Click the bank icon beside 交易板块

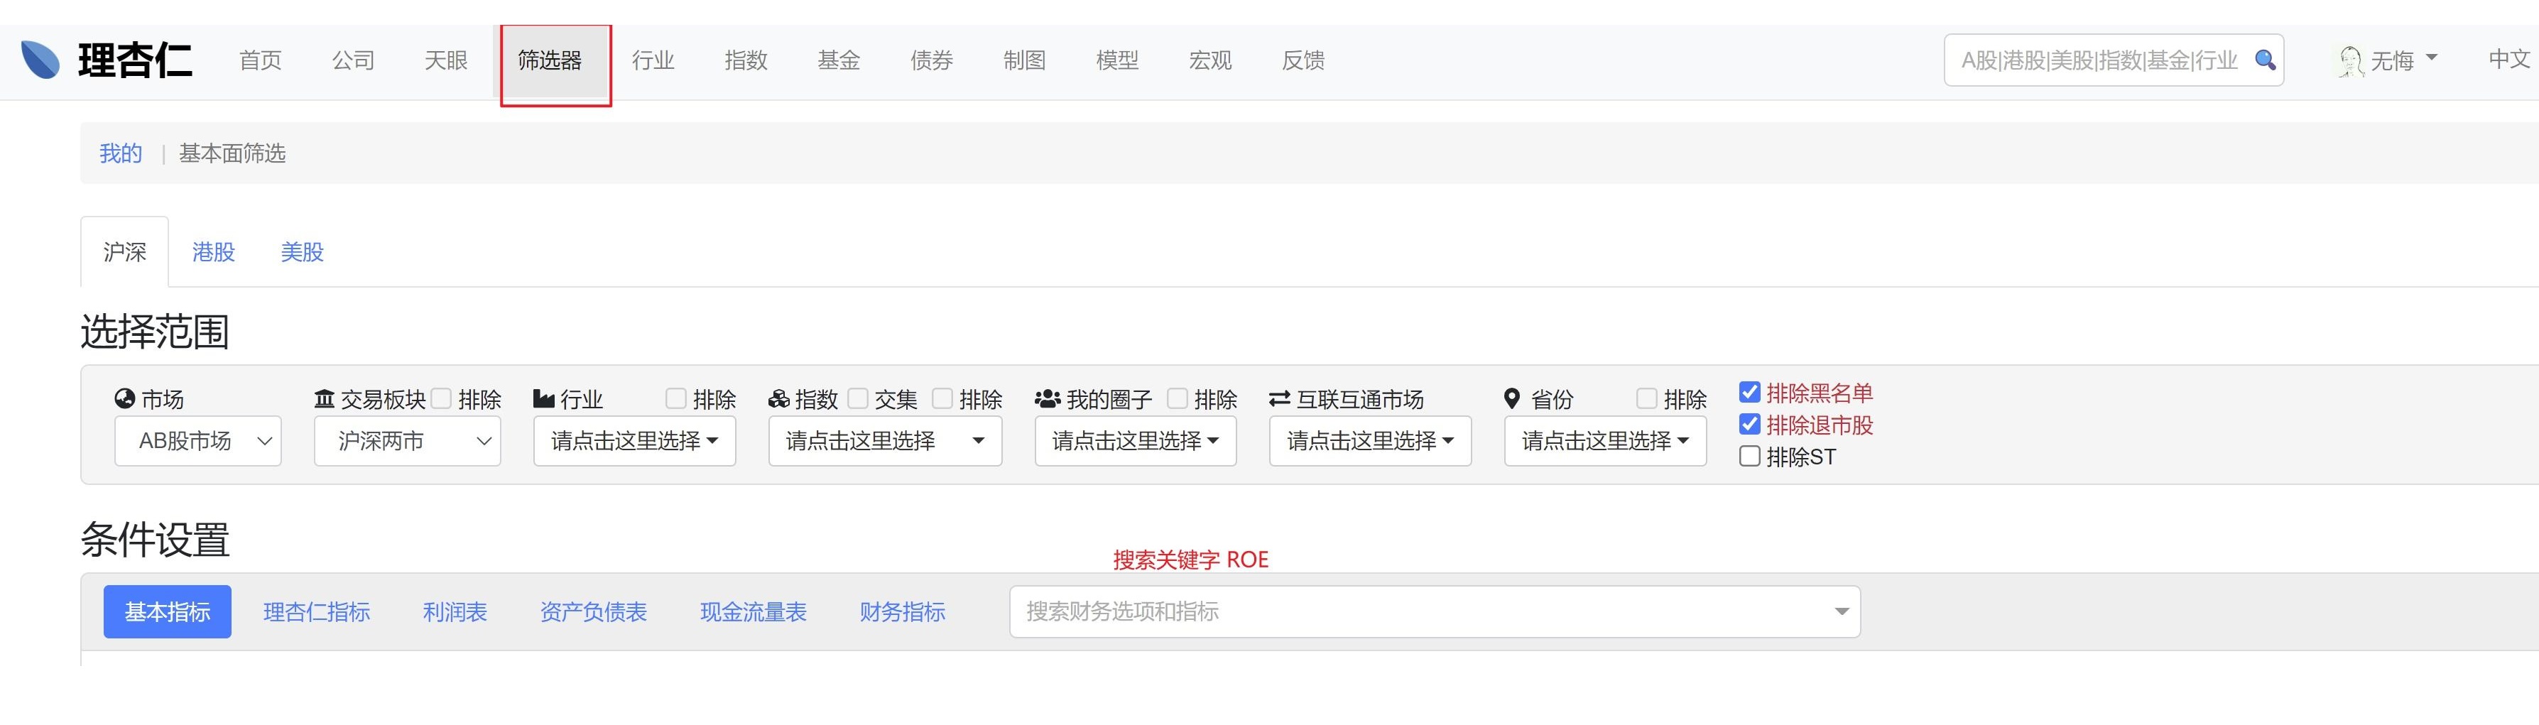point(325,399)
